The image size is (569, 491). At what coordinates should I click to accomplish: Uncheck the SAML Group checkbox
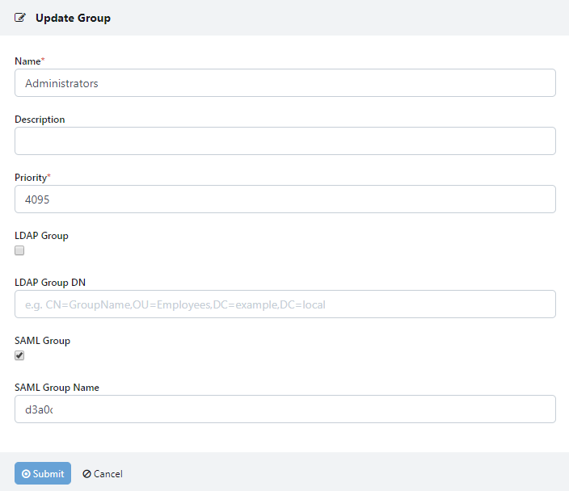click(19, 355)
